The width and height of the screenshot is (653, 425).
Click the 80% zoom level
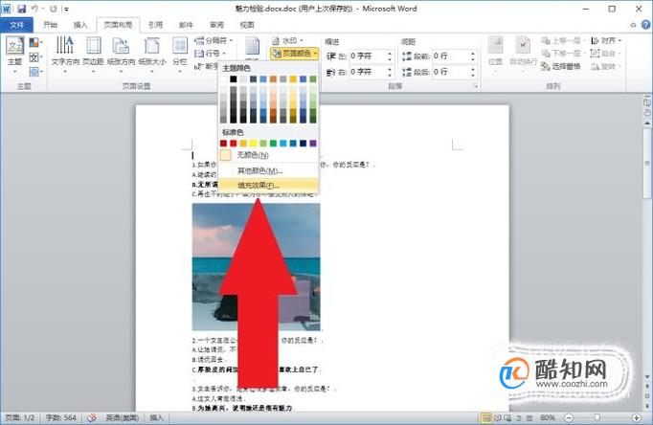tap(548, 417)
